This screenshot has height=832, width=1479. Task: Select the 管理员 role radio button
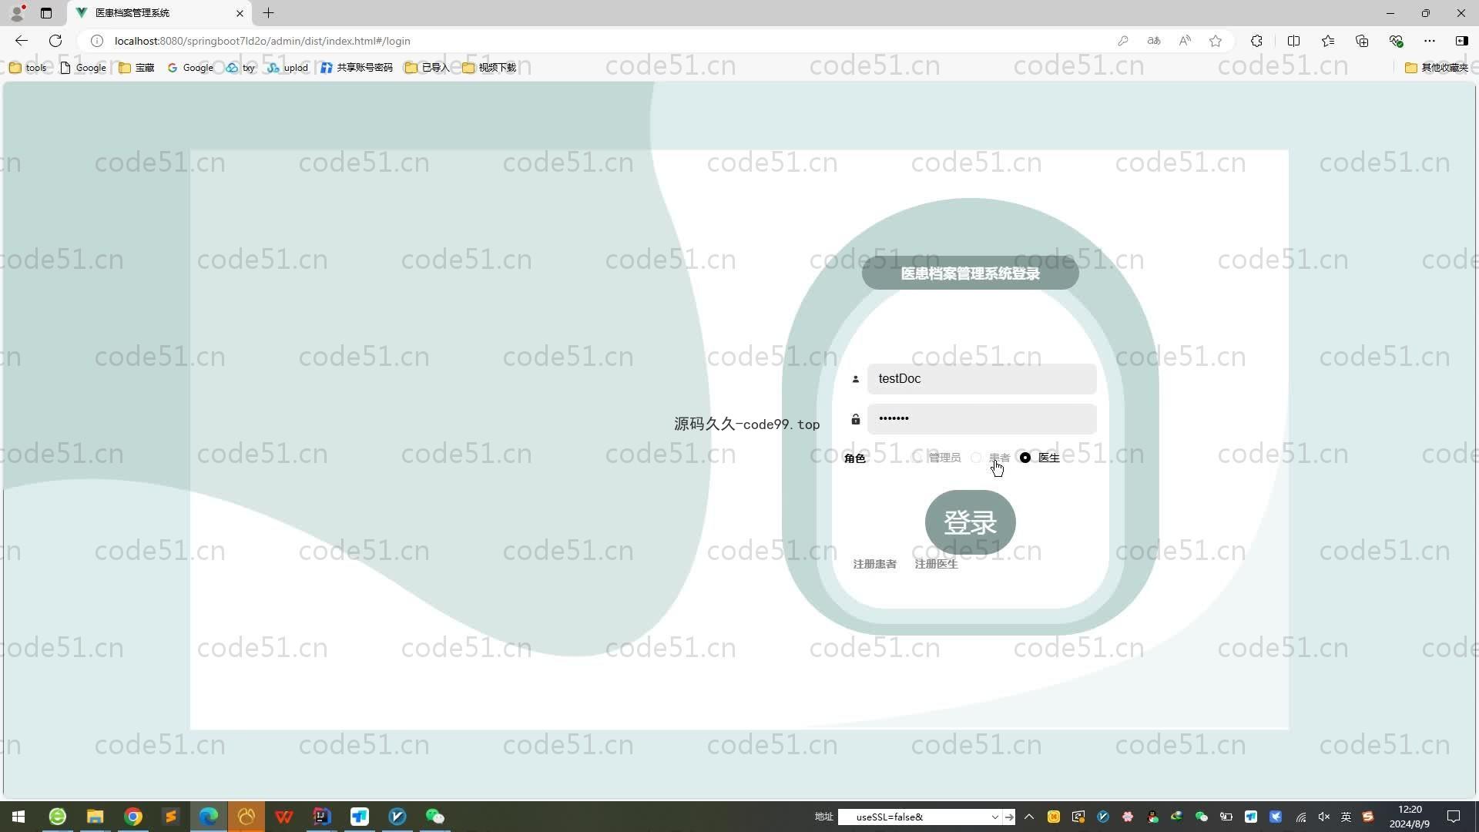coord(917,458)
